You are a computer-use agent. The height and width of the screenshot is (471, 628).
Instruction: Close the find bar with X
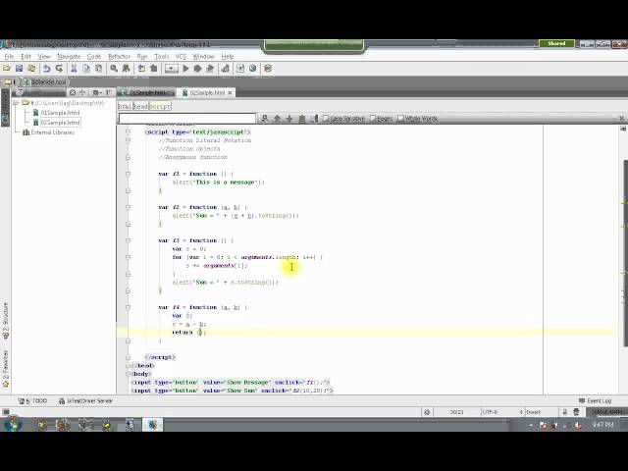click(x=621, y=119)
